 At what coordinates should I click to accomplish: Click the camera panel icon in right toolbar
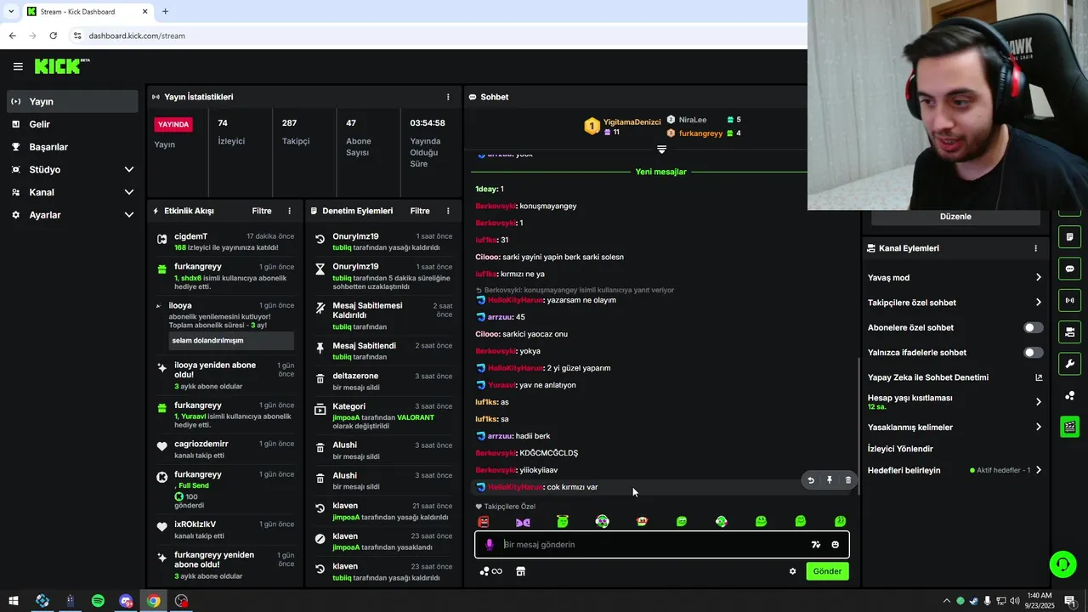click(x=1069, y=331)
